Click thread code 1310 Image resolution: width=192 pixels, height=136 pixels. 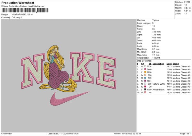(169, 81)
